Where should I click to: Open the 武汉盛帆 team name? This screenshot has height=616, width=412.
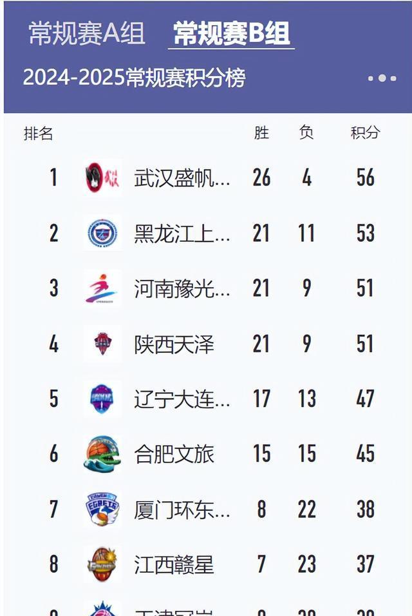(x=182, y=178)
